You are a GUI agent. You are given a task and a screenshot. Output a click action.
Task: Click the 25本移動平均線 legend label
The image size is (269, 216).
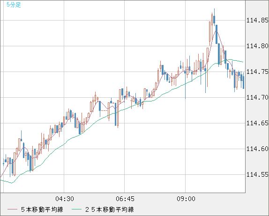pos(110,209)
